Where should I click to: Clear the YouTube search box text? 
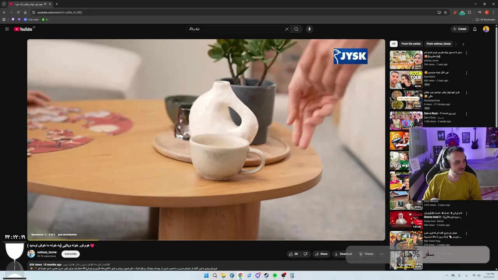pos(287,29)
